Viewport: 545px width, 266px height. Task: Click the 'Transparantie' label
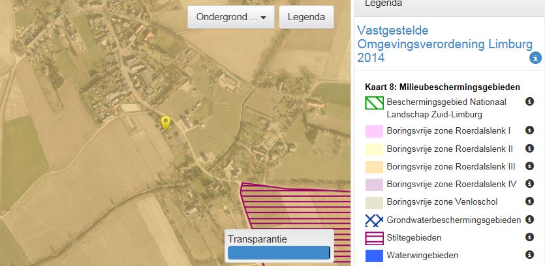click(x=258, y=239)
